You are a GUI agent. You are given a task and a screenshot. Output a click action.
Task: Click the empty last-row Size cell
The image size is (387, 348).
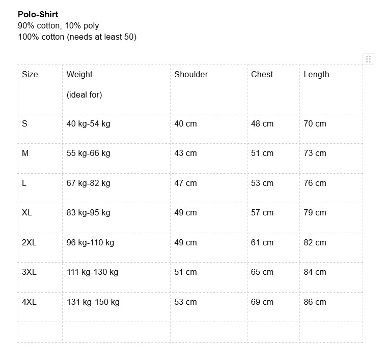(40, 332)
